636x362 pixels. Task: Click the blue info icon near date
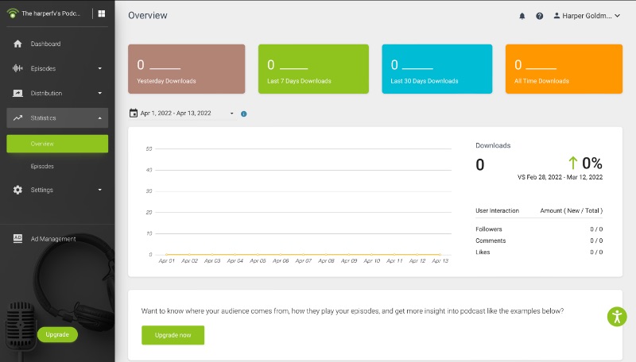244,114
